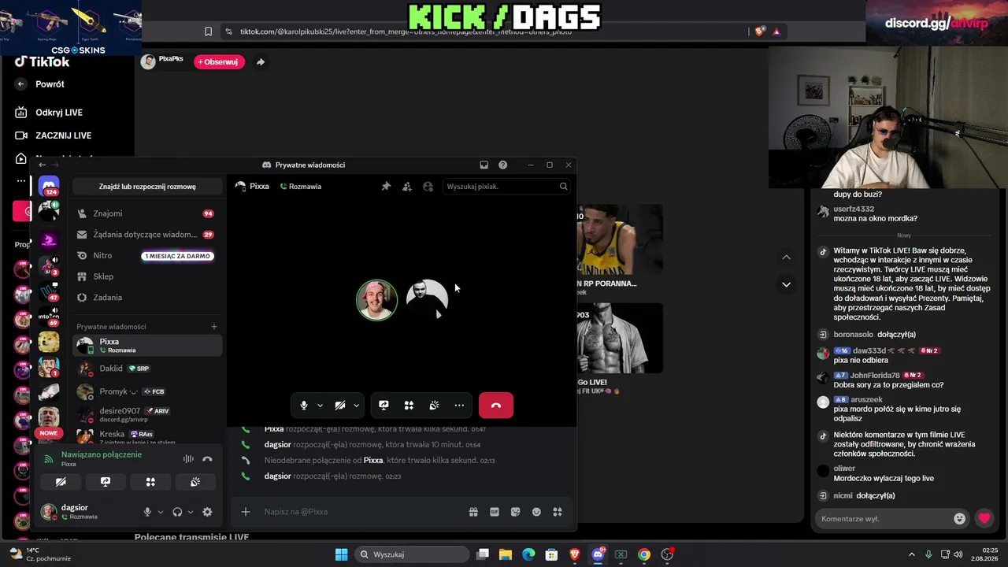1008x567 pixels.
Task: Turn on the camera in the call controls
Action: (x=340, y=406)
